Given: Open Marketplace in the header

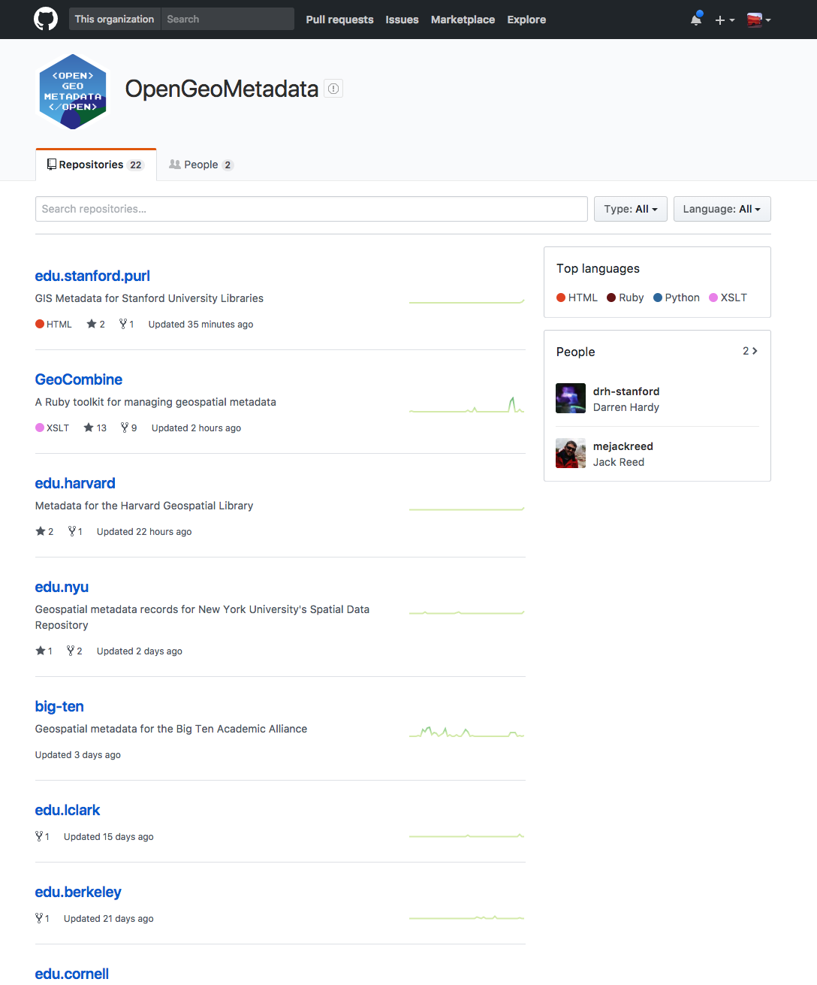Looking at the screenshot, I should tap(463, 20).
